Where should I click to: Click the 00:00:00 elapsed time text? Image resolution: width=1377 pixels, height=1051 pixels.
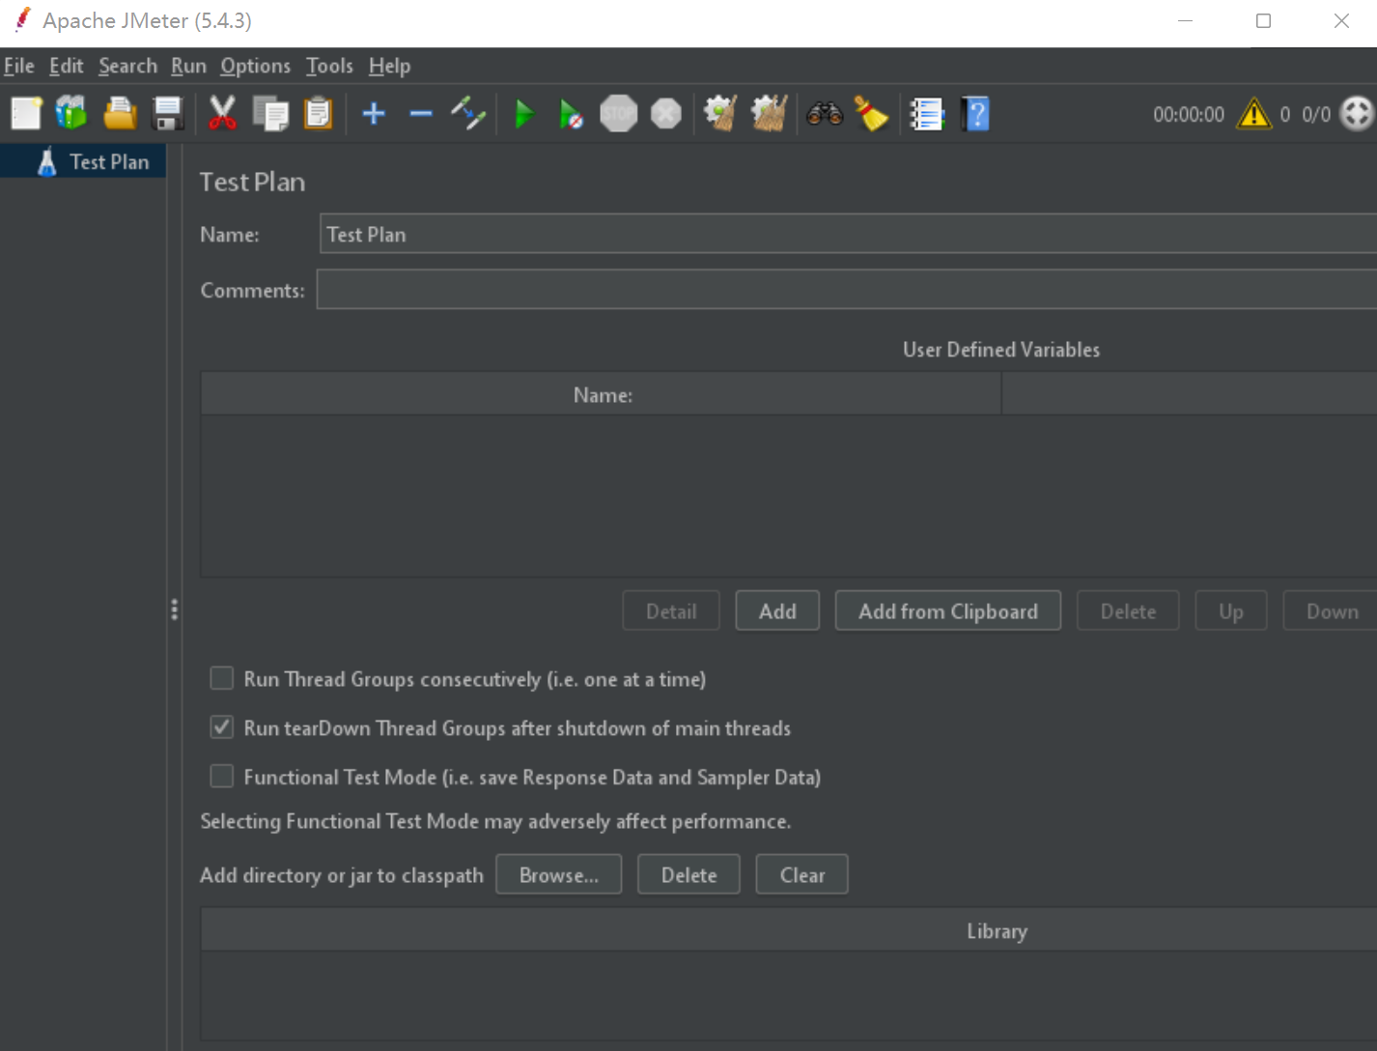[1189, 114]
